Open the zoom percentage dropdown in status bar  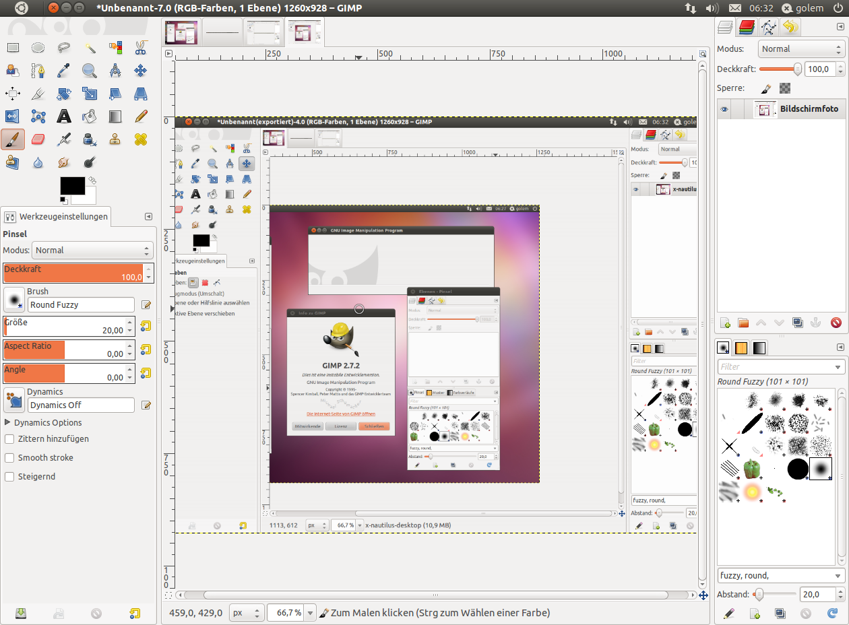pyautogui.click(x=309, y=613)
